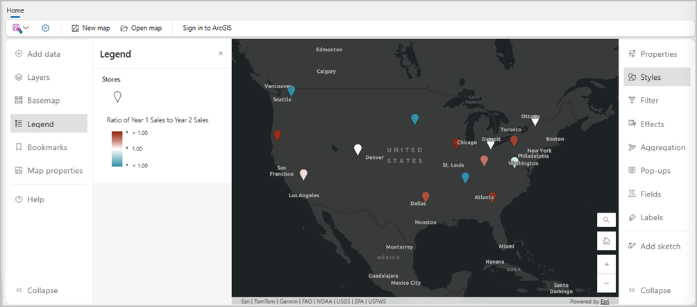Open the Styles pane
This screenshot has height=307, width=697.
(x=657, y=77)
